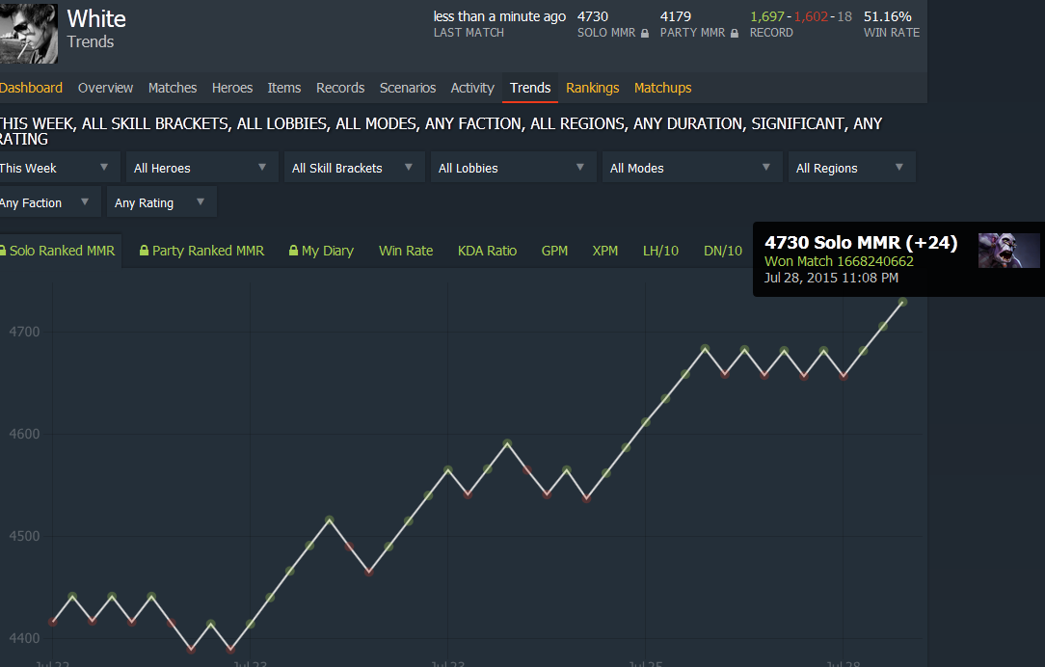The image size is (1045, 667).
Task: Click the lock icon next to My Diary
Action: [294, 251]
